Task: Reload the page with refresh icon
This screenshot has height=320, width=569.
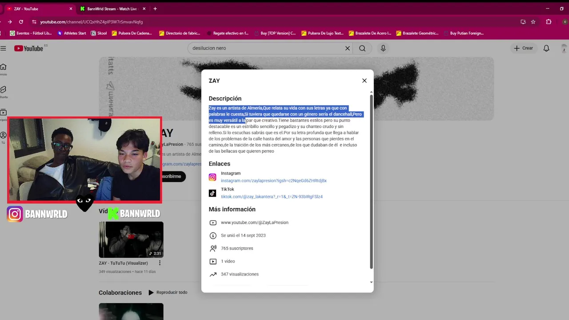Action: pyautogui.click(x=21, y=22)
